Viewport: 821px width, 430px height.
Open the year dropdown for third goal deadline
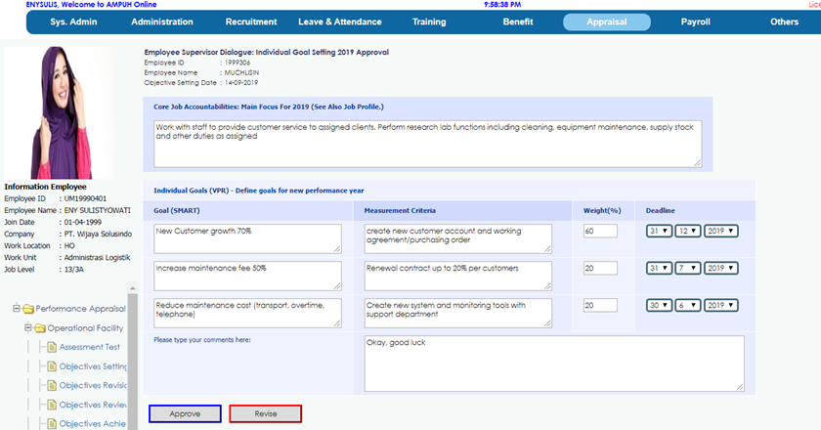(721, 305)
